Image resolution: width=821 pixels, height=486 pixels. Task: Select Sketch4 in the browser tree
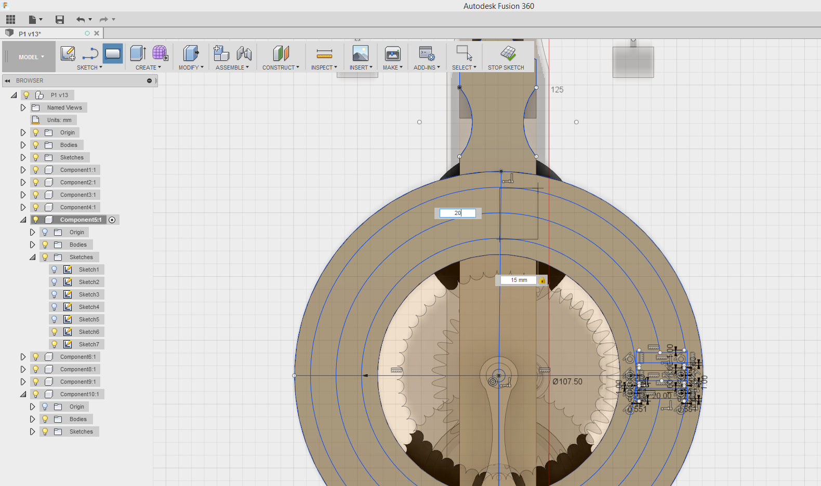pos(89,307)
